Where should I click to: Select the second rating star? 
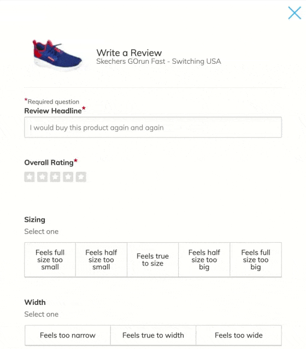coord(43,177)
